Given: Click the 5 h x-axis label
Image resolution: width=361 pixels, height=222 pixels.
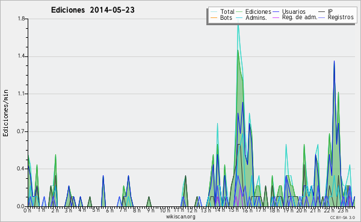Looking at the screenshot, I should tap(96, 210).
